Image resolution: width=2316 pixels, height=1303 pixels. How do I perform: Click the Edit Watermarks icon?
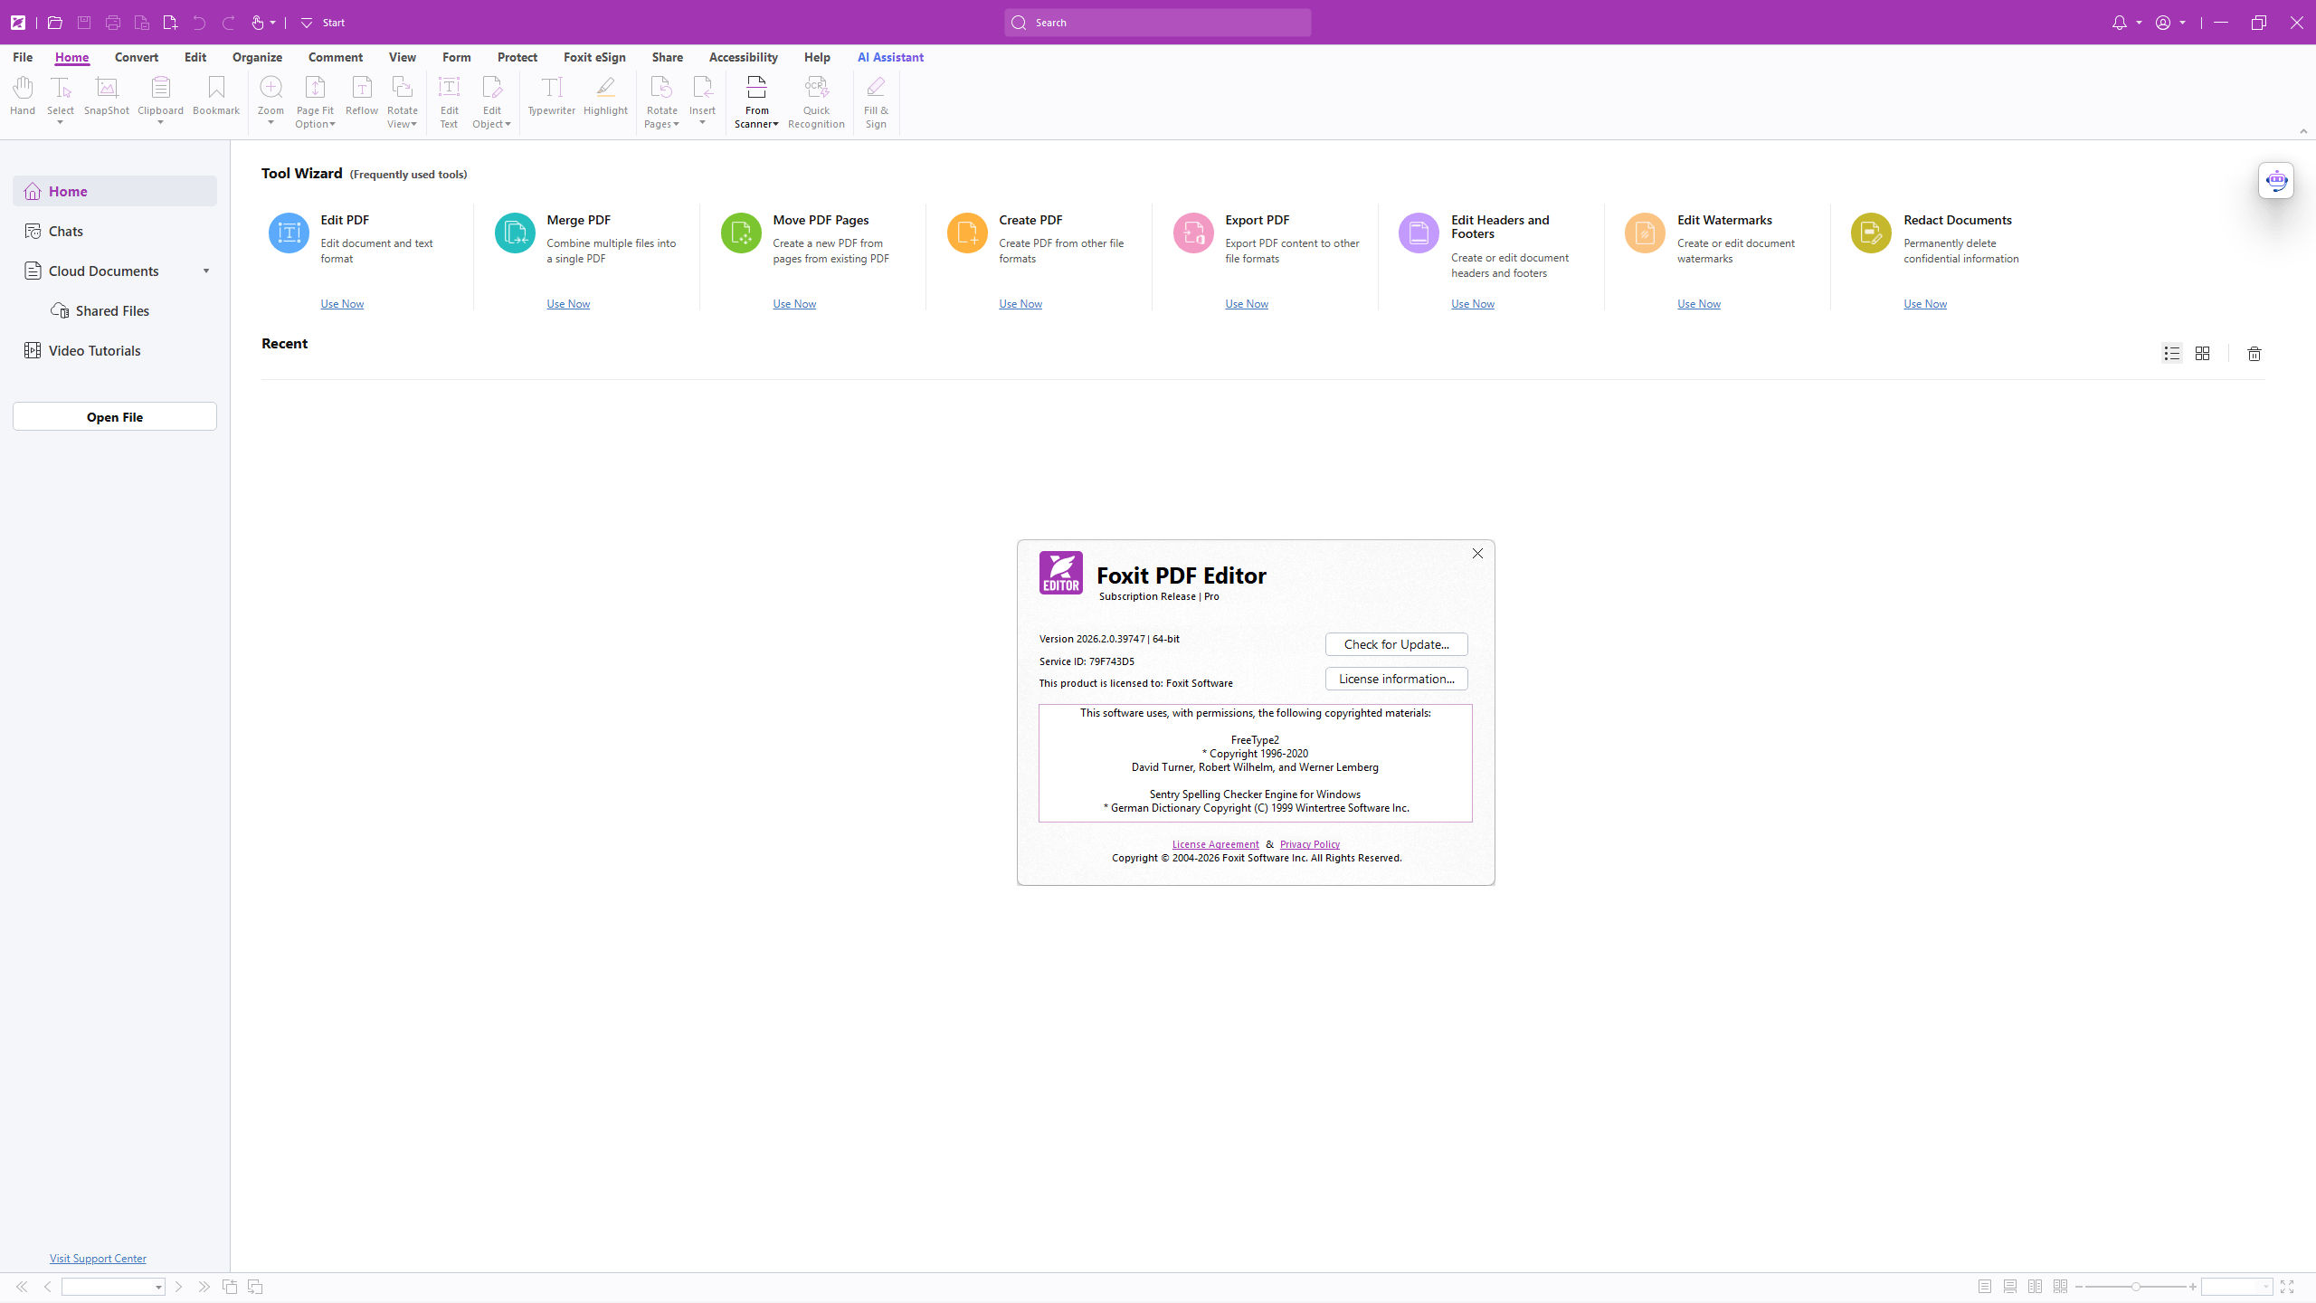[x=1645, y=233]
